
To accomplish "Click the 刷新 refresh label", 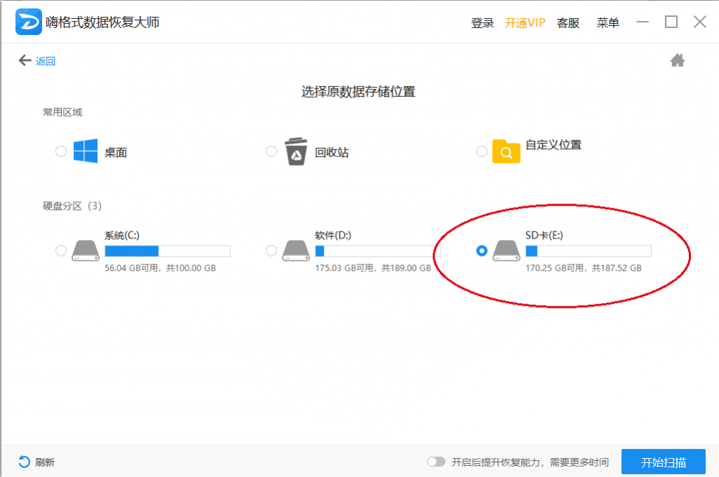I will click(45, 462).
